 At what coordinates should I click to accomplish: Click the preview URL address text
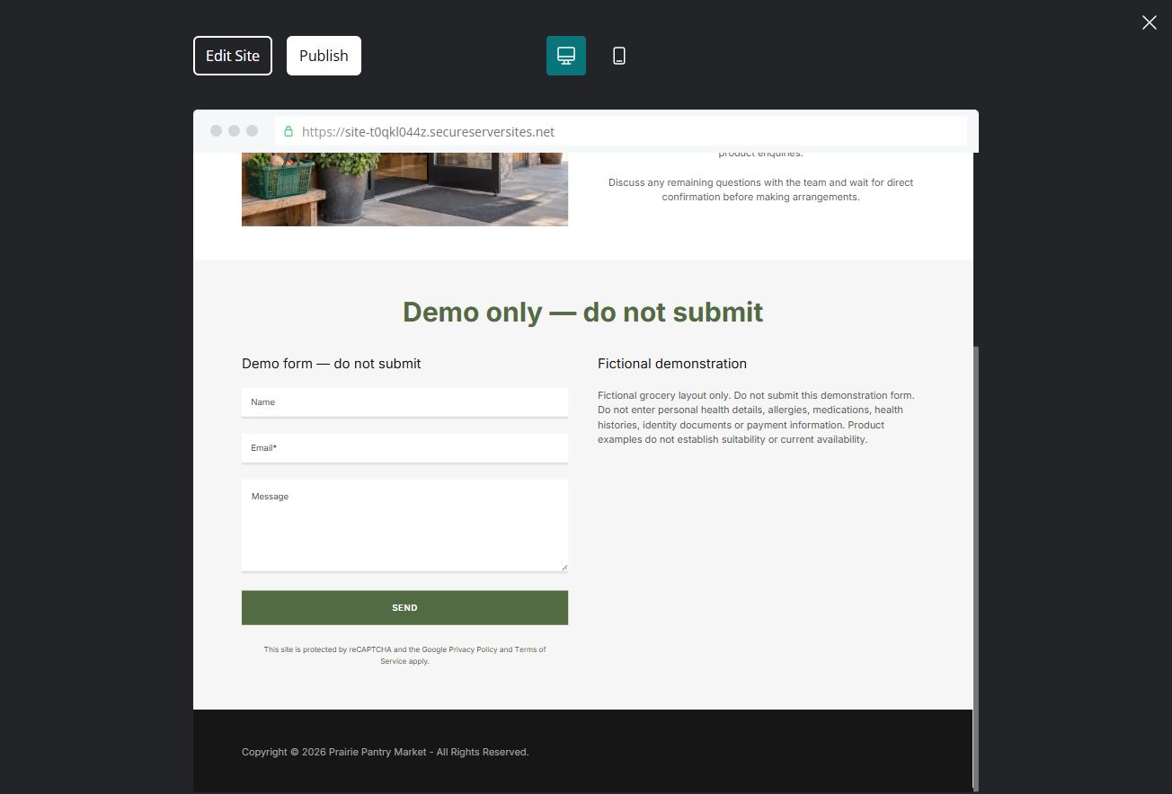coord(428,131)
